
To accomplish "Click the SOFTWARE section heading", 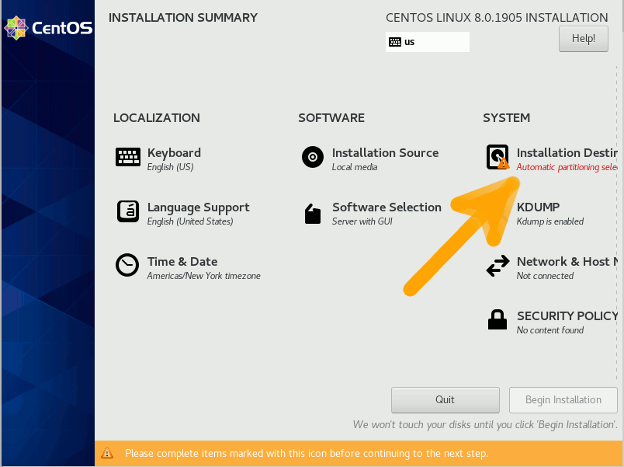I will pos(331,118).
